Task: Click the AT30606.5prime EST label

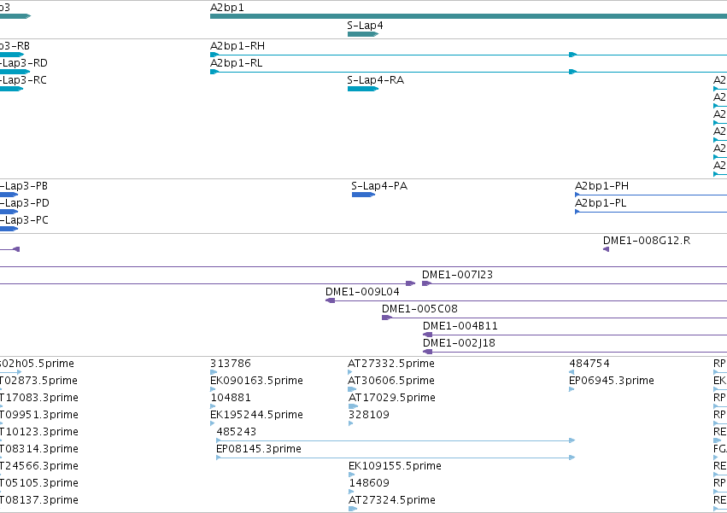Action: point(391,381)
